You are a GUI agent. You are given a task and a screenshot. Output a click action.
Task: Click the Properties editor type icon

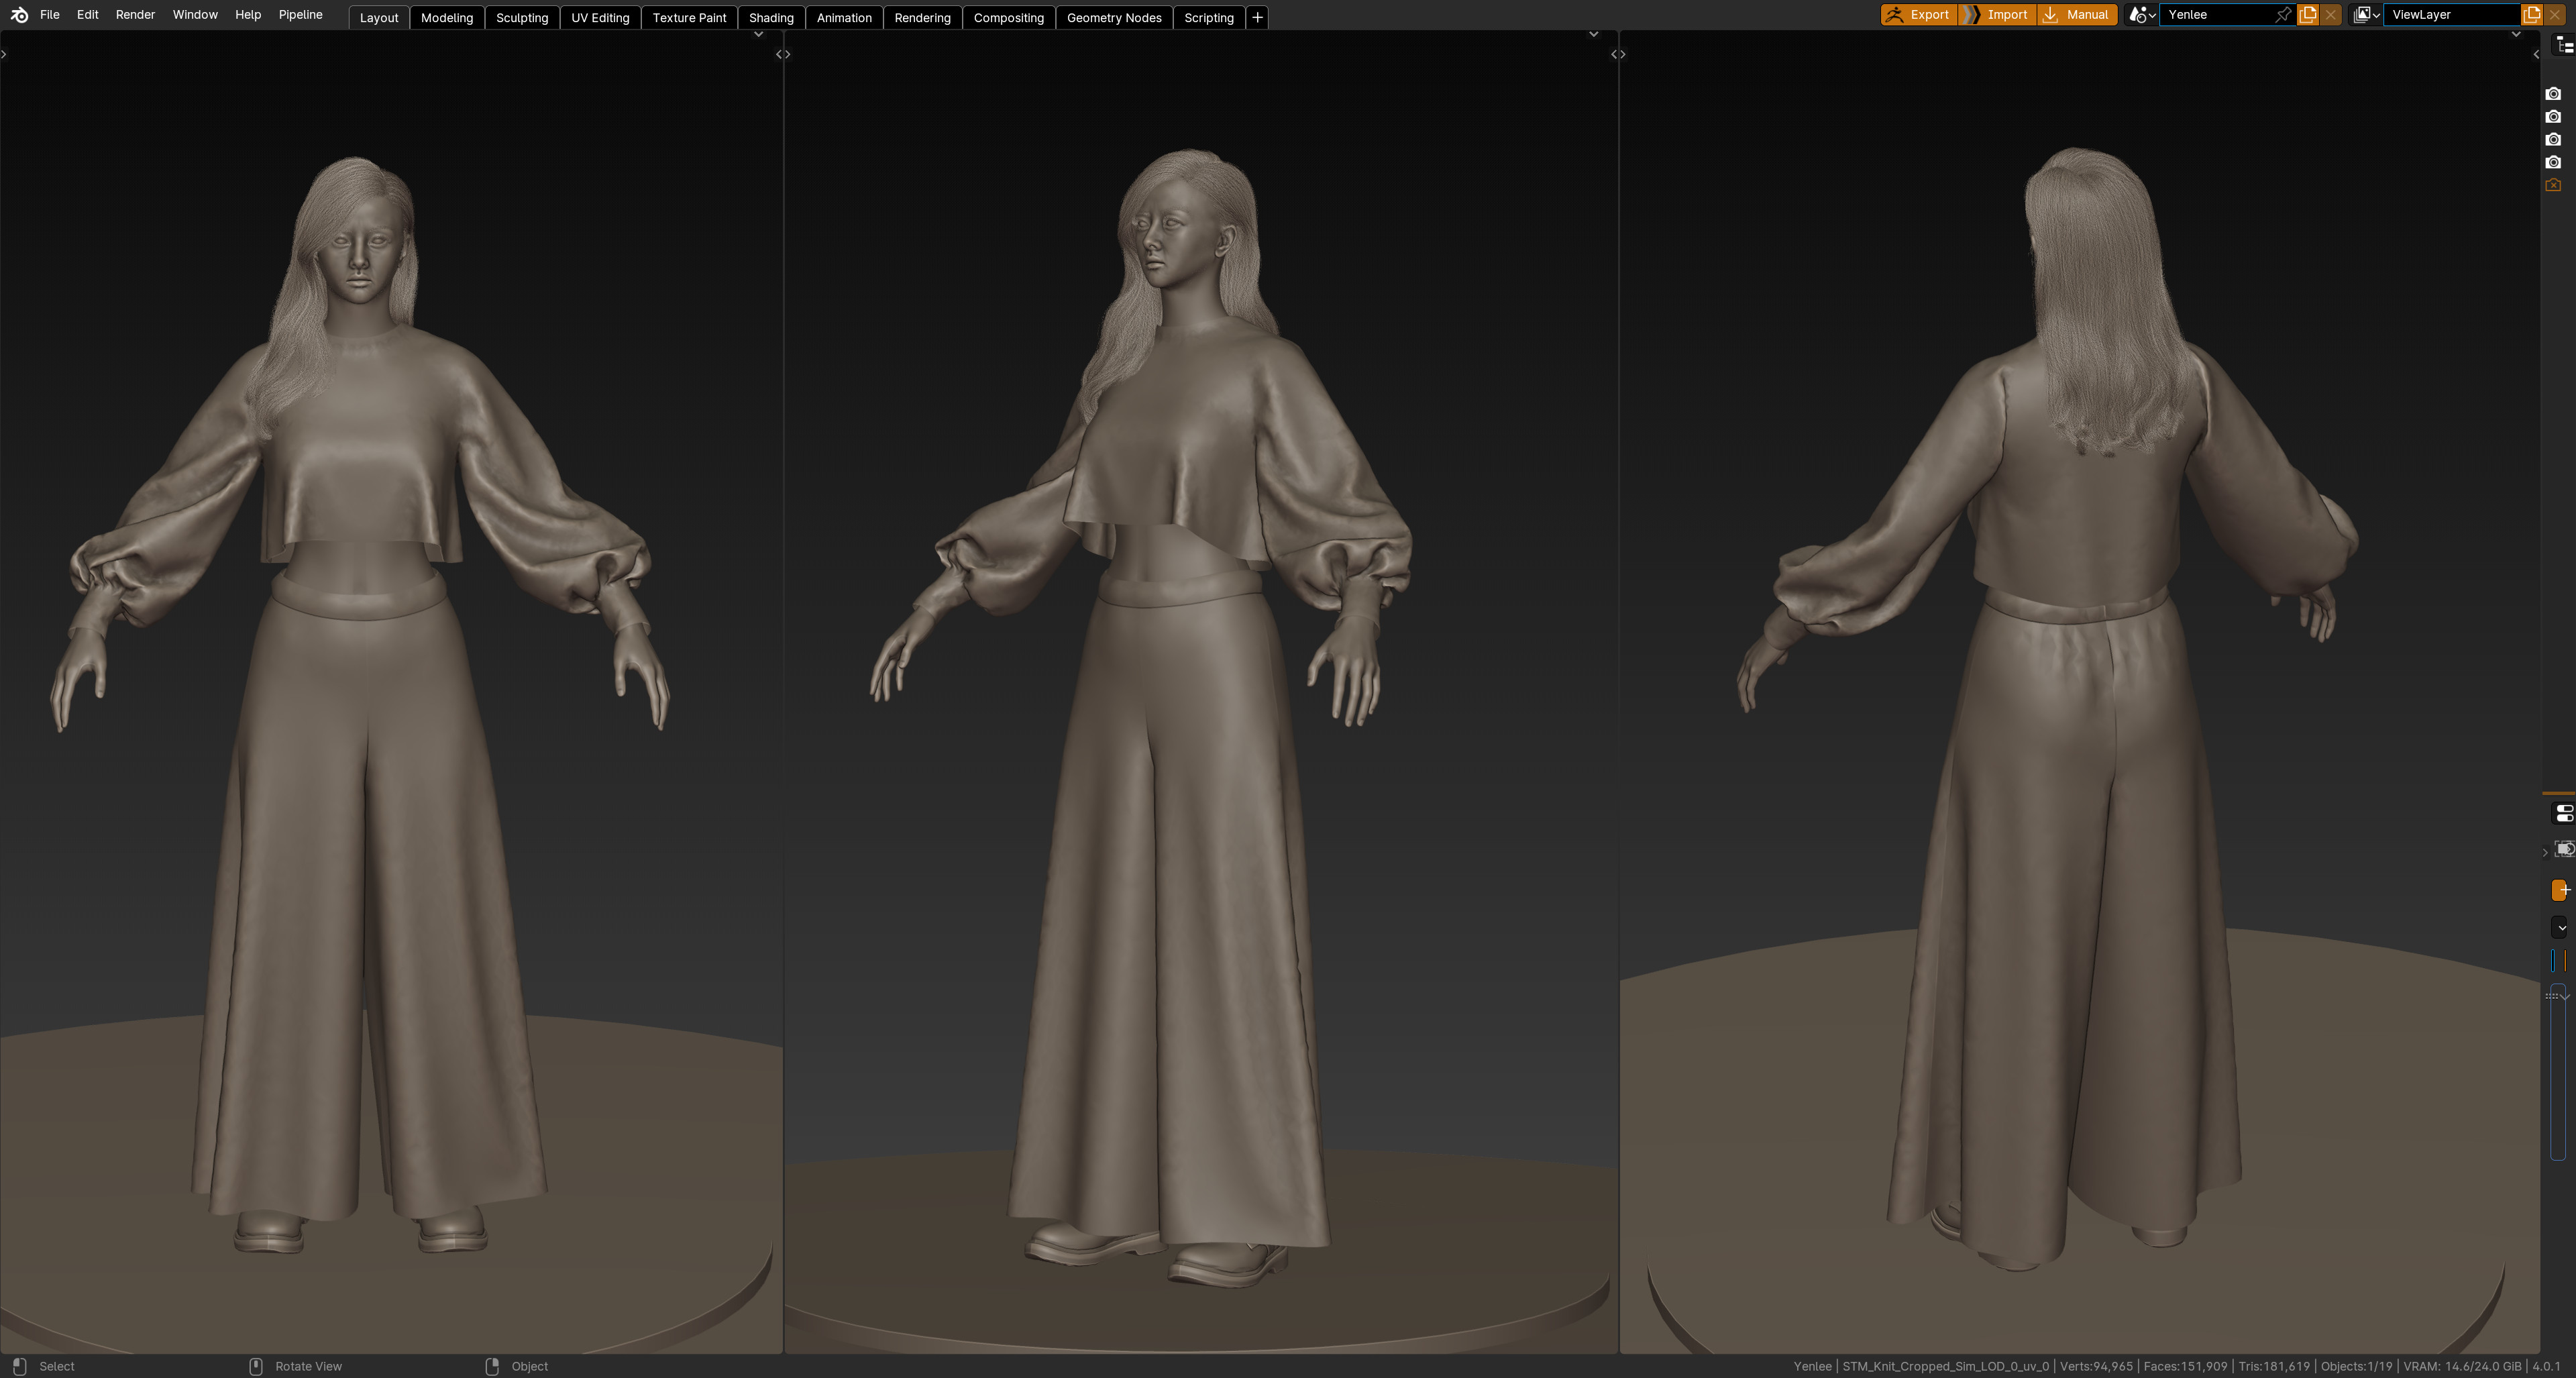pyautogui.click(x=2564, y=813)
